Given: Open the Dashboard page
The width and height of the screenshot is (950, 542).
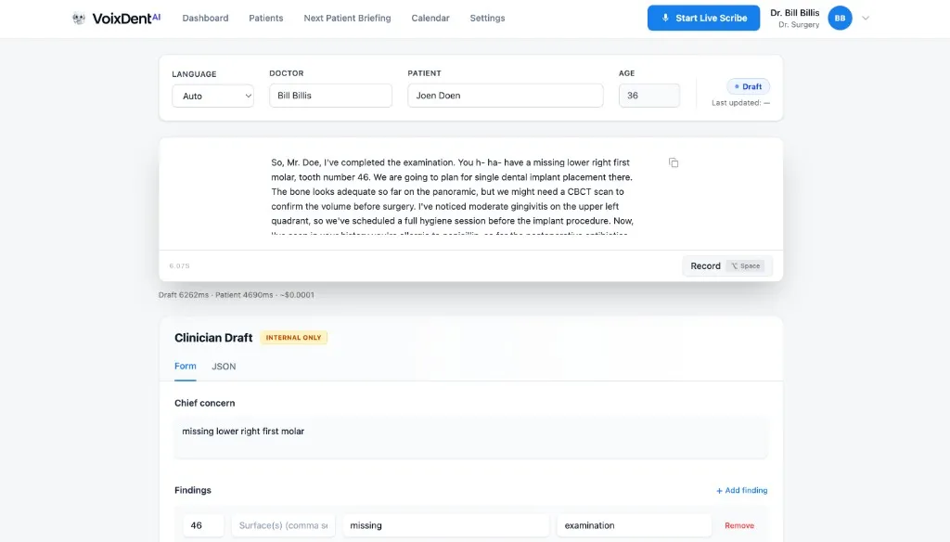Looking at the screenshot, I should pos(205,19).
